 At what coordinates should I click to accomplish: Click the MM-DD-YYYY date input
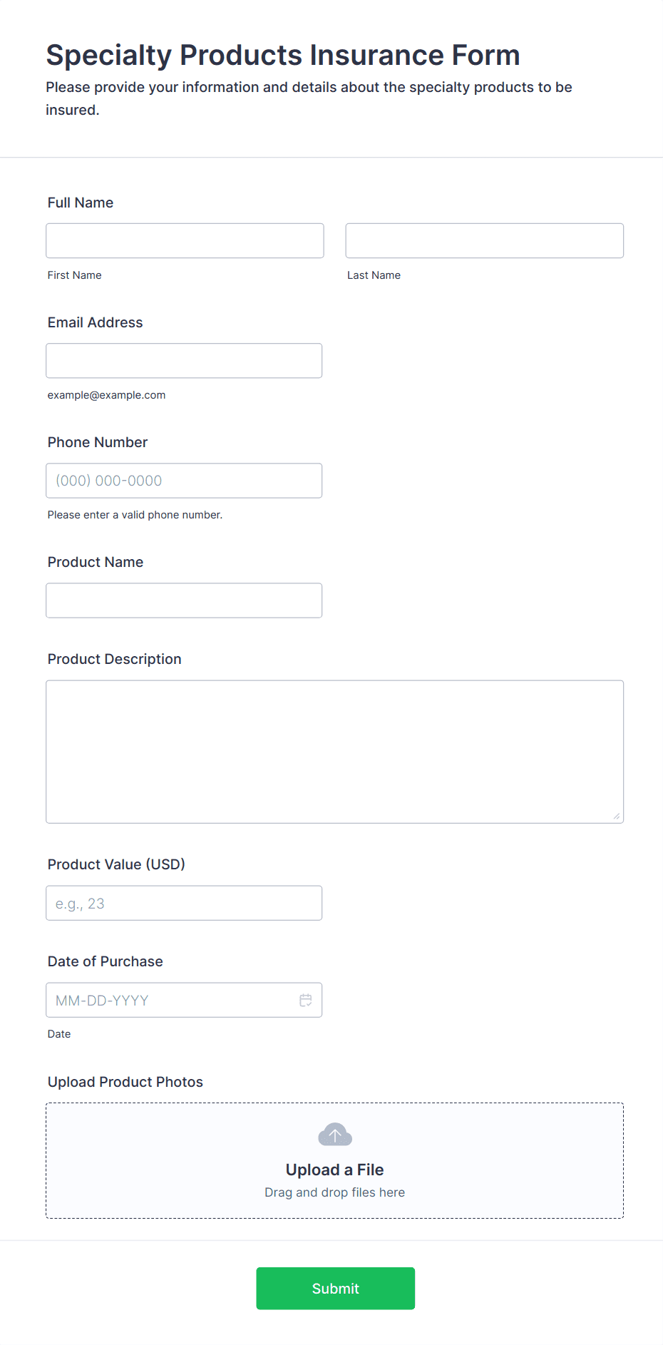171,1001
